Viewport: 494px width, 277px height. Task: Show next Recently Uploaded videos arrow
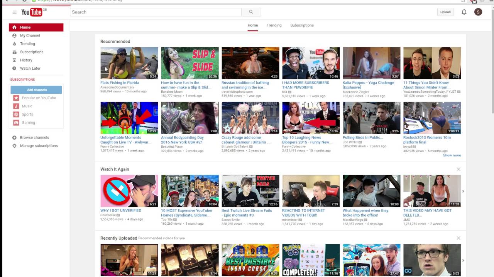click(463, 260)
